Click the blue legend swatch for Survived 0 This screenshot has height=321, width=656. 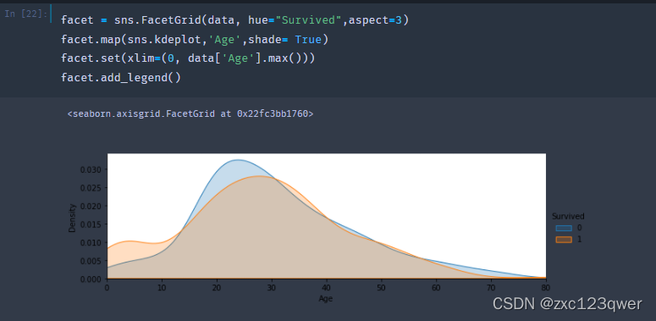[564, 228]
